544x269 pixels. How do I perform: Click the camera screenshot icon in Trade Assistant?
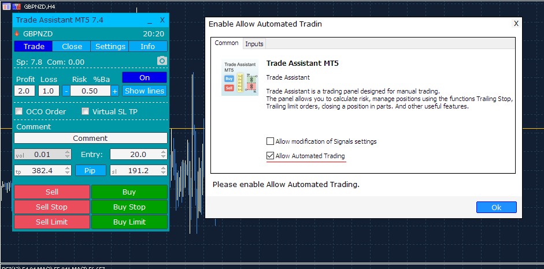point(162,61)
